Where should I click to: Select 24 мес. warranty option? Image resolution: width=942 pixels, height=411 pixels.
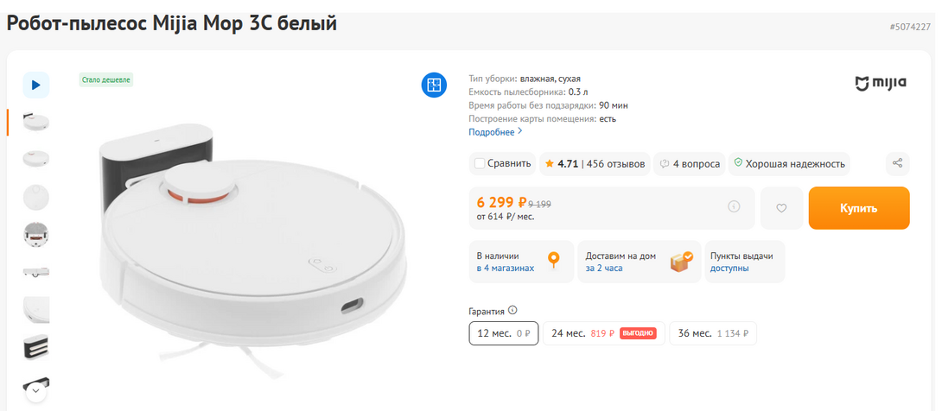[x=603, y=333]
